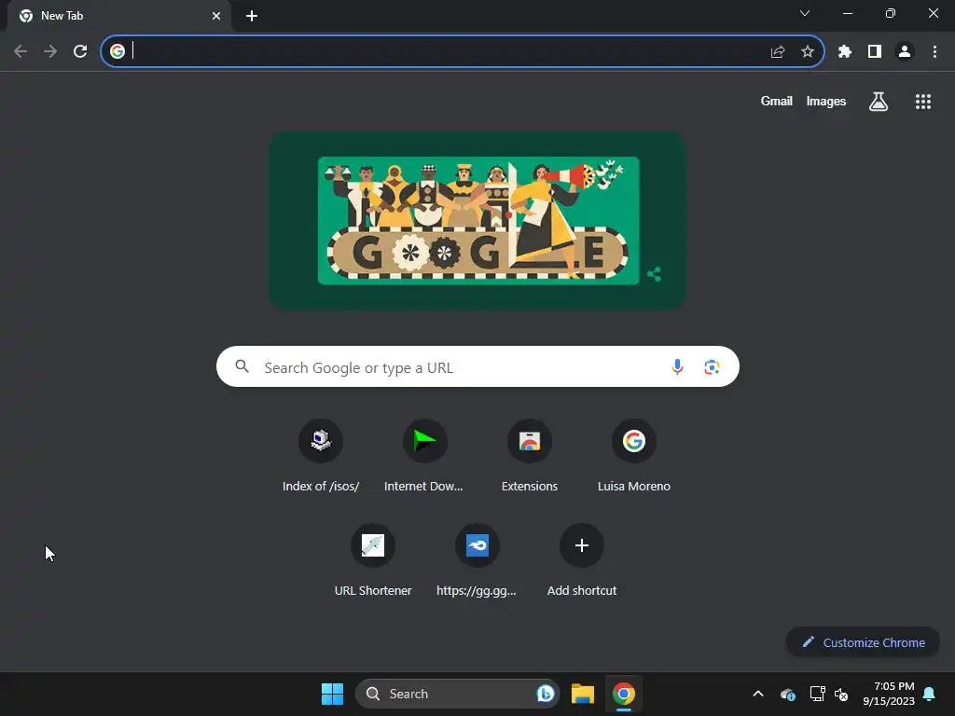955x716 pixels.
Task: Open the Gmail link
Action: (x=776, y=101)
